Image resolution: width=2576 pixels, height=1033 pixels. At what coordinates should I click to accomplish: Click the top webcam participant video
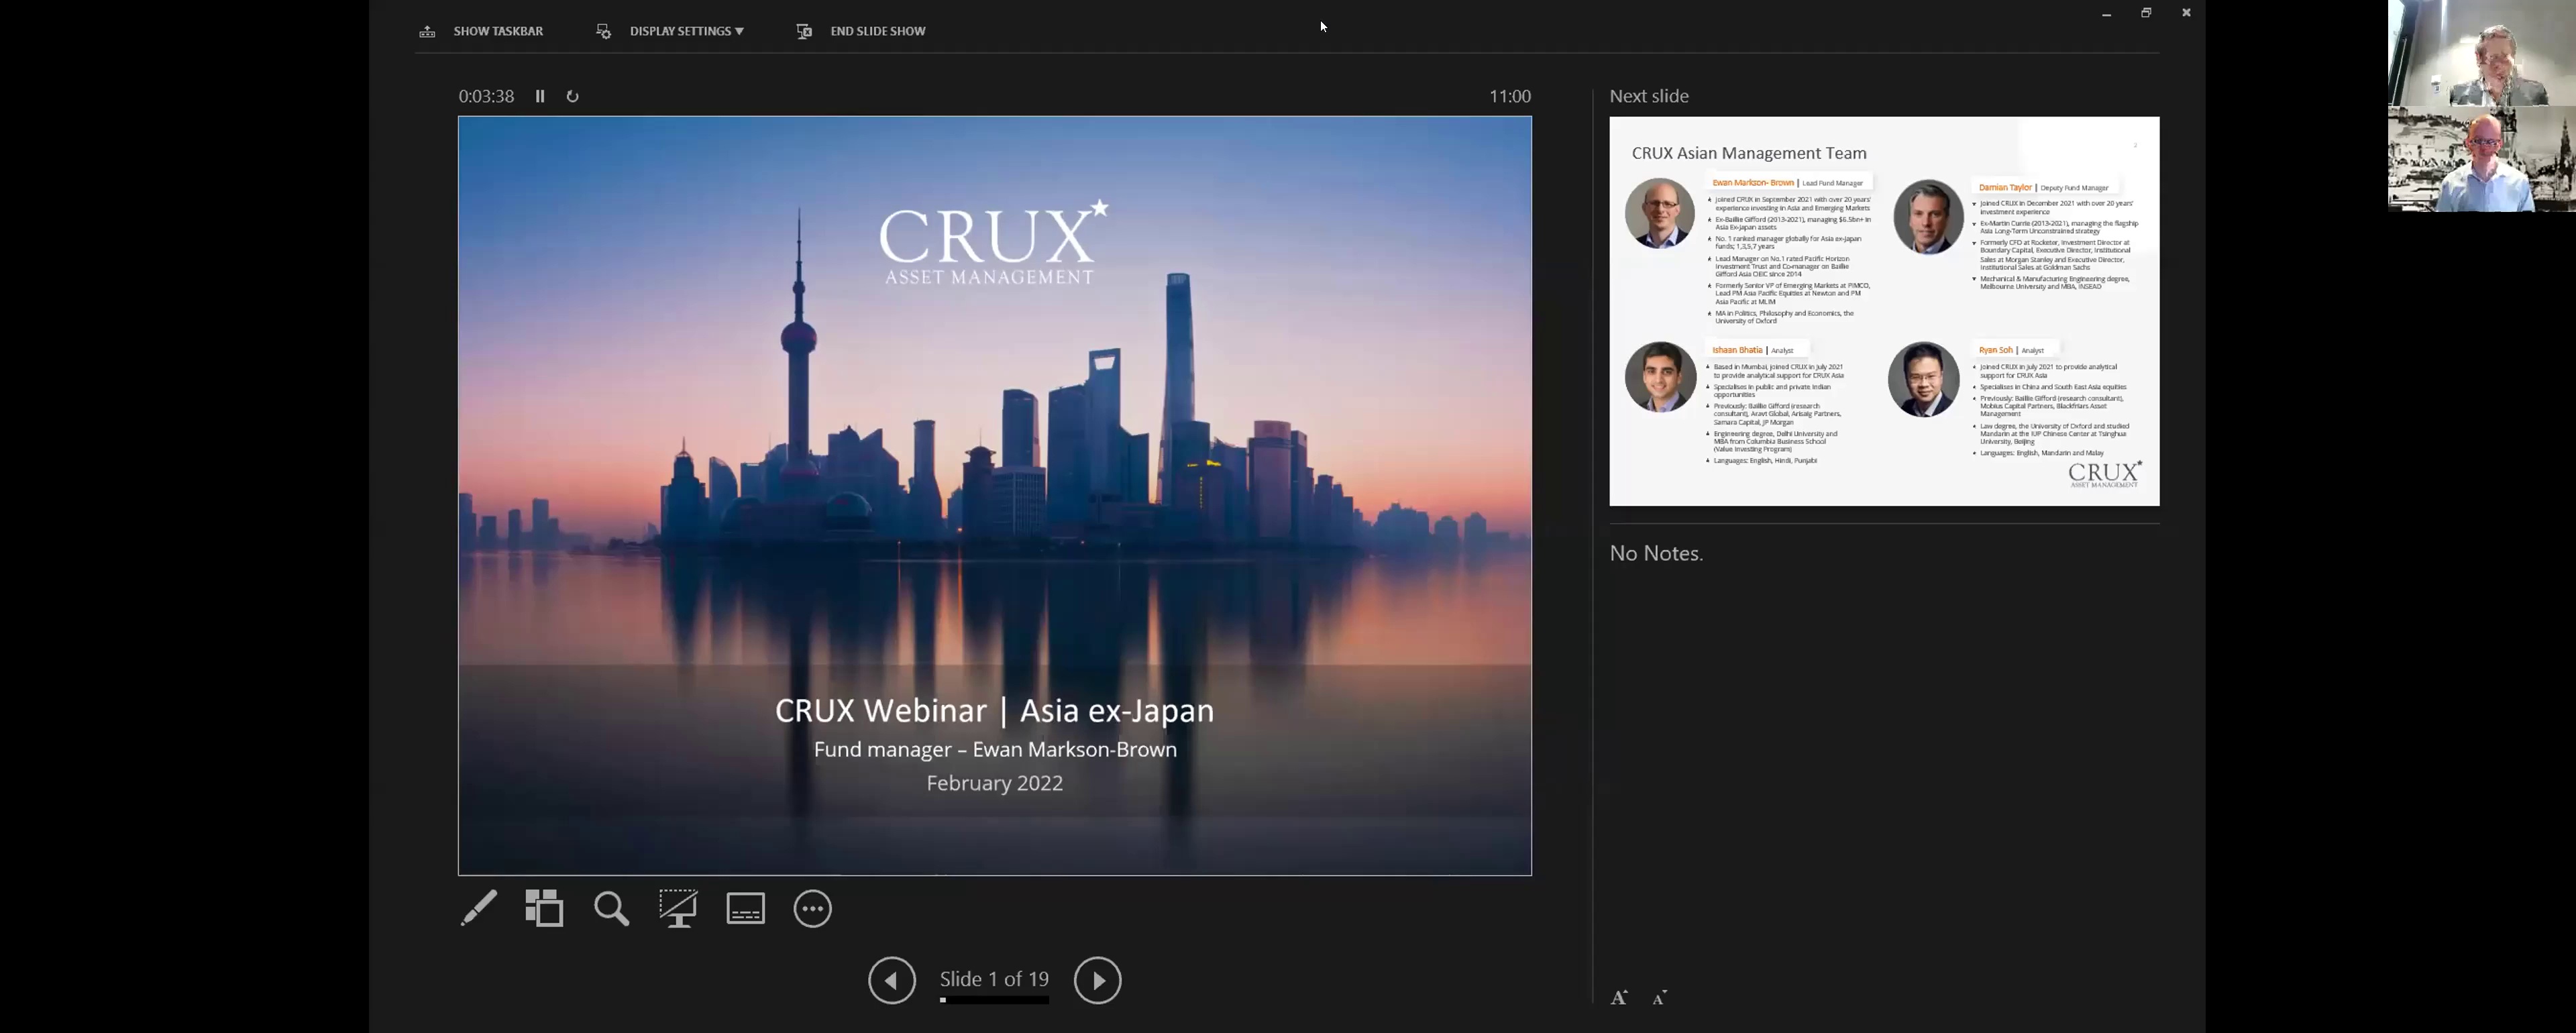coord(2482,53)
